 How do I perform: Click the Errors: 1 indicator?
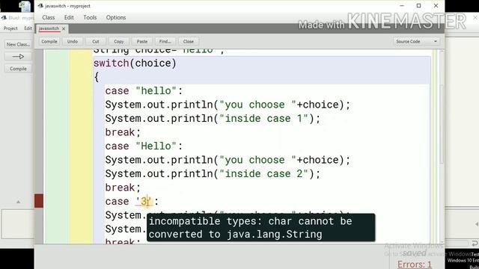(x=414, y=264)
